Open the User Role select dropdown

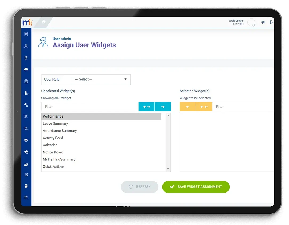[x=101, y=79]
